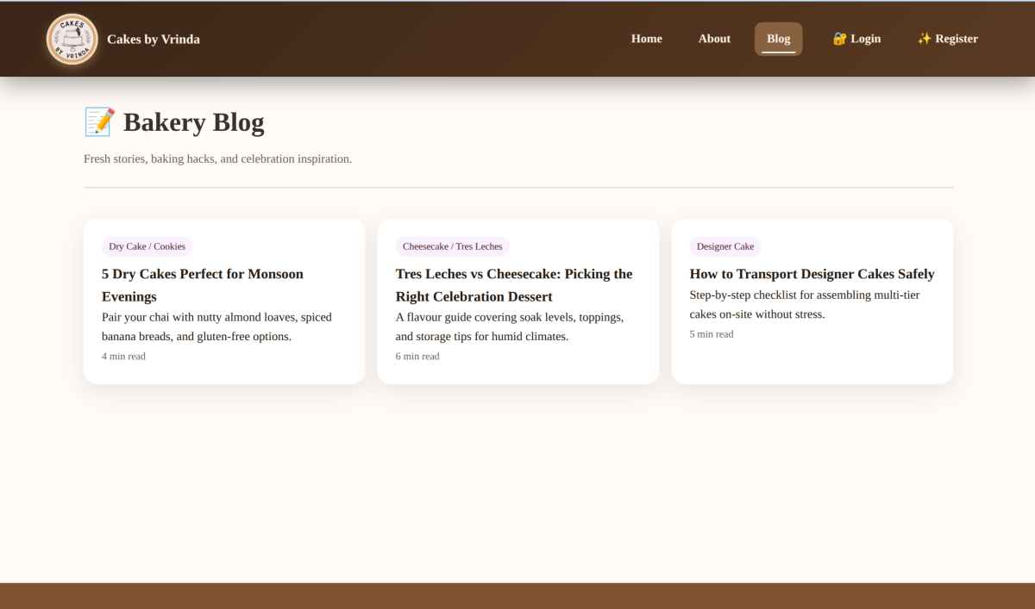Click the sparkle icon beside Register
Image resolution: width=1035 pixels, height=609 pixels.
[925, 39]
